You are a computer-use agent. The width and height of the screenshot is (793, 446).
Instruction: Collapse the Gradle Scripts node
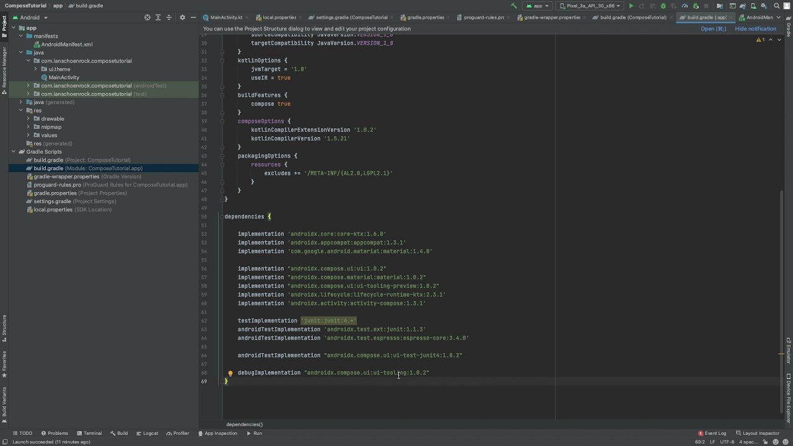(x=13, y=152)
